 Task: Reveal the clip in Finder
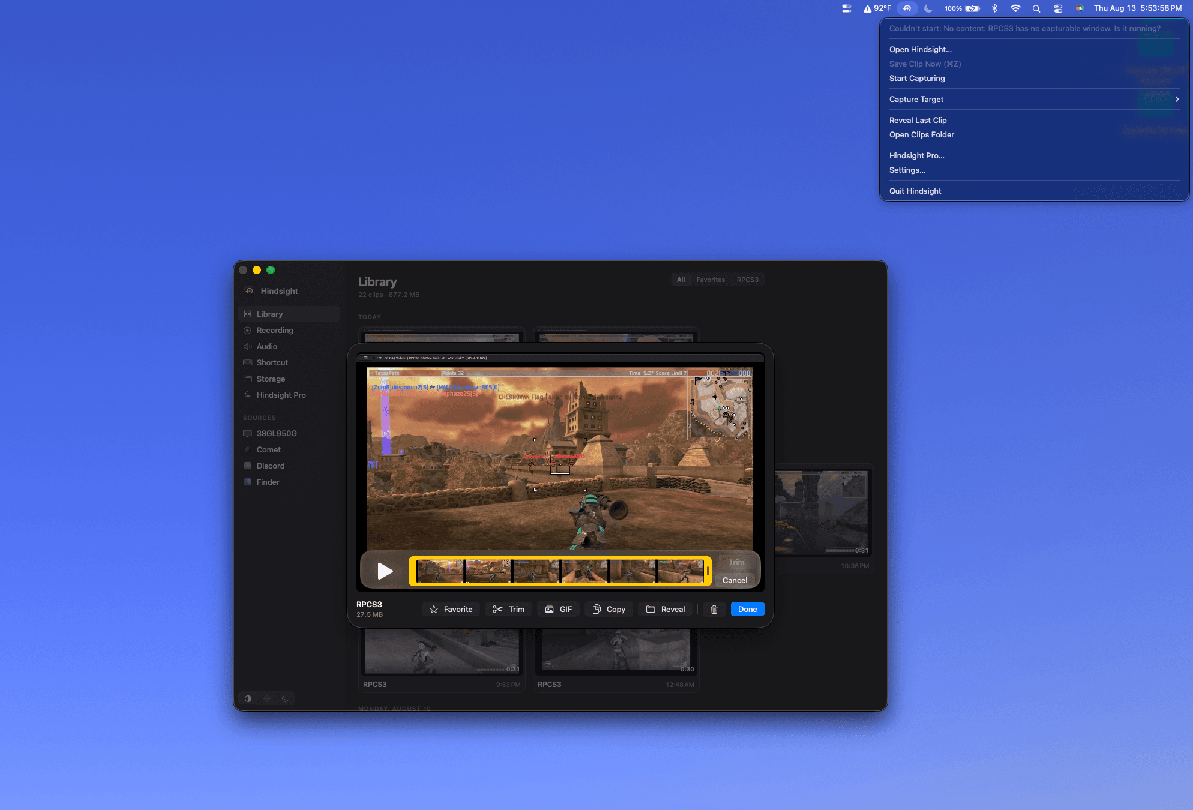pos(665,609)
